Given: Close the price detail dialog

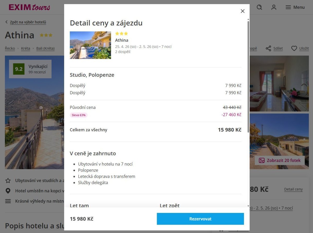Looking at the screenshot, I should click(243, 11).
